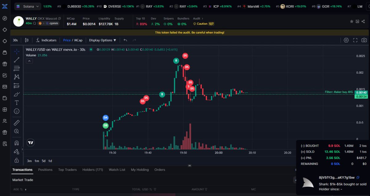This screenshot has width=370, height=196.
Task: Copy WALLY token address icon
Action: pos(60,18)
